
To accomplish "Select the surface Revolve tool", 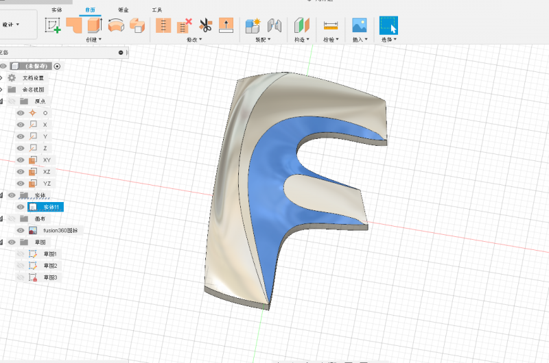I will coord(116,25).
